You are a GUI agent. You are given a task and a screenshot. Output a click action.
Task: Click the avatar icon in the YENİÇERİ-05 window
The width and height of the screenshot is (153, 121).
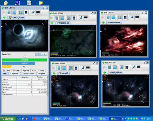pos(74,18)
